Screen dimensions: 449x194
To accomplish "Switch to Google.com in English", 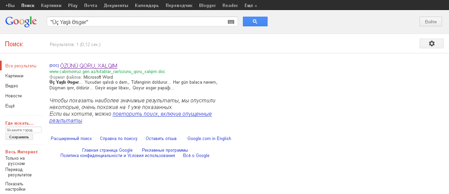I will pos(209,139).
